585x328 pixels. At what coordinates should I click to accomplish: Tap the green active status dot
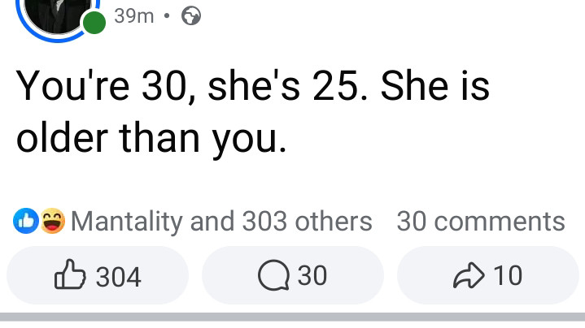(94, 22)
